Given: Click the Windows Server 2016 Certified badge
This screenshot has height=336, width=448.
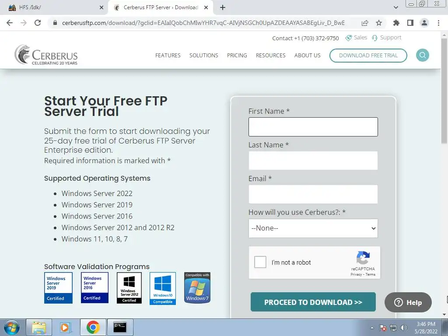Looking at the screenshot, I should click(94, 287).
